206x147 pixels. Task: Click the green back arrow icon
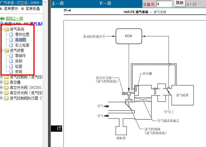pos(2,19)
